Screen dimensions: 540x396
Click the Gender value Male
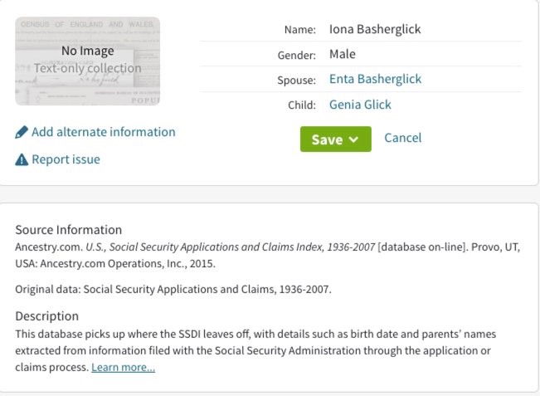tap(342, 54)
